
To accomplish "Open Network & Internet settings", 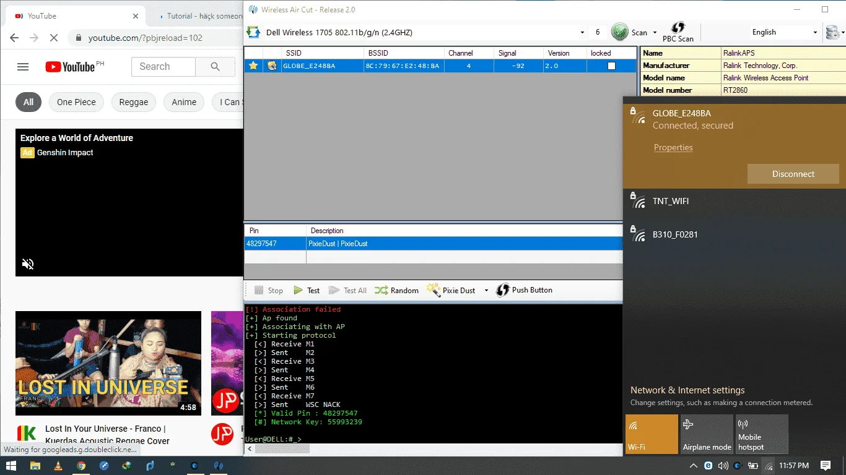I will pyautogui.click(x=687, y=390).
